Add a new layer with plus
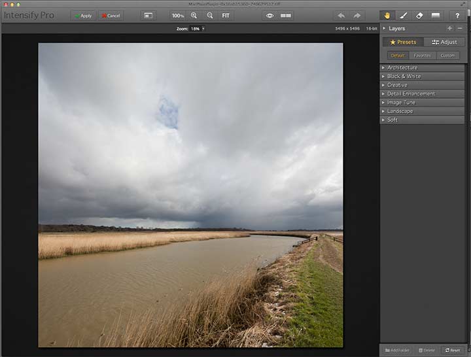Viewport: 471px width, 357px height. tap(449, 28)
